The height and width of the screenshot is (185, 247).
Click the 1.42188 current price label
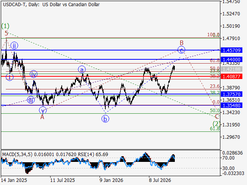click(x=232, y=69)
